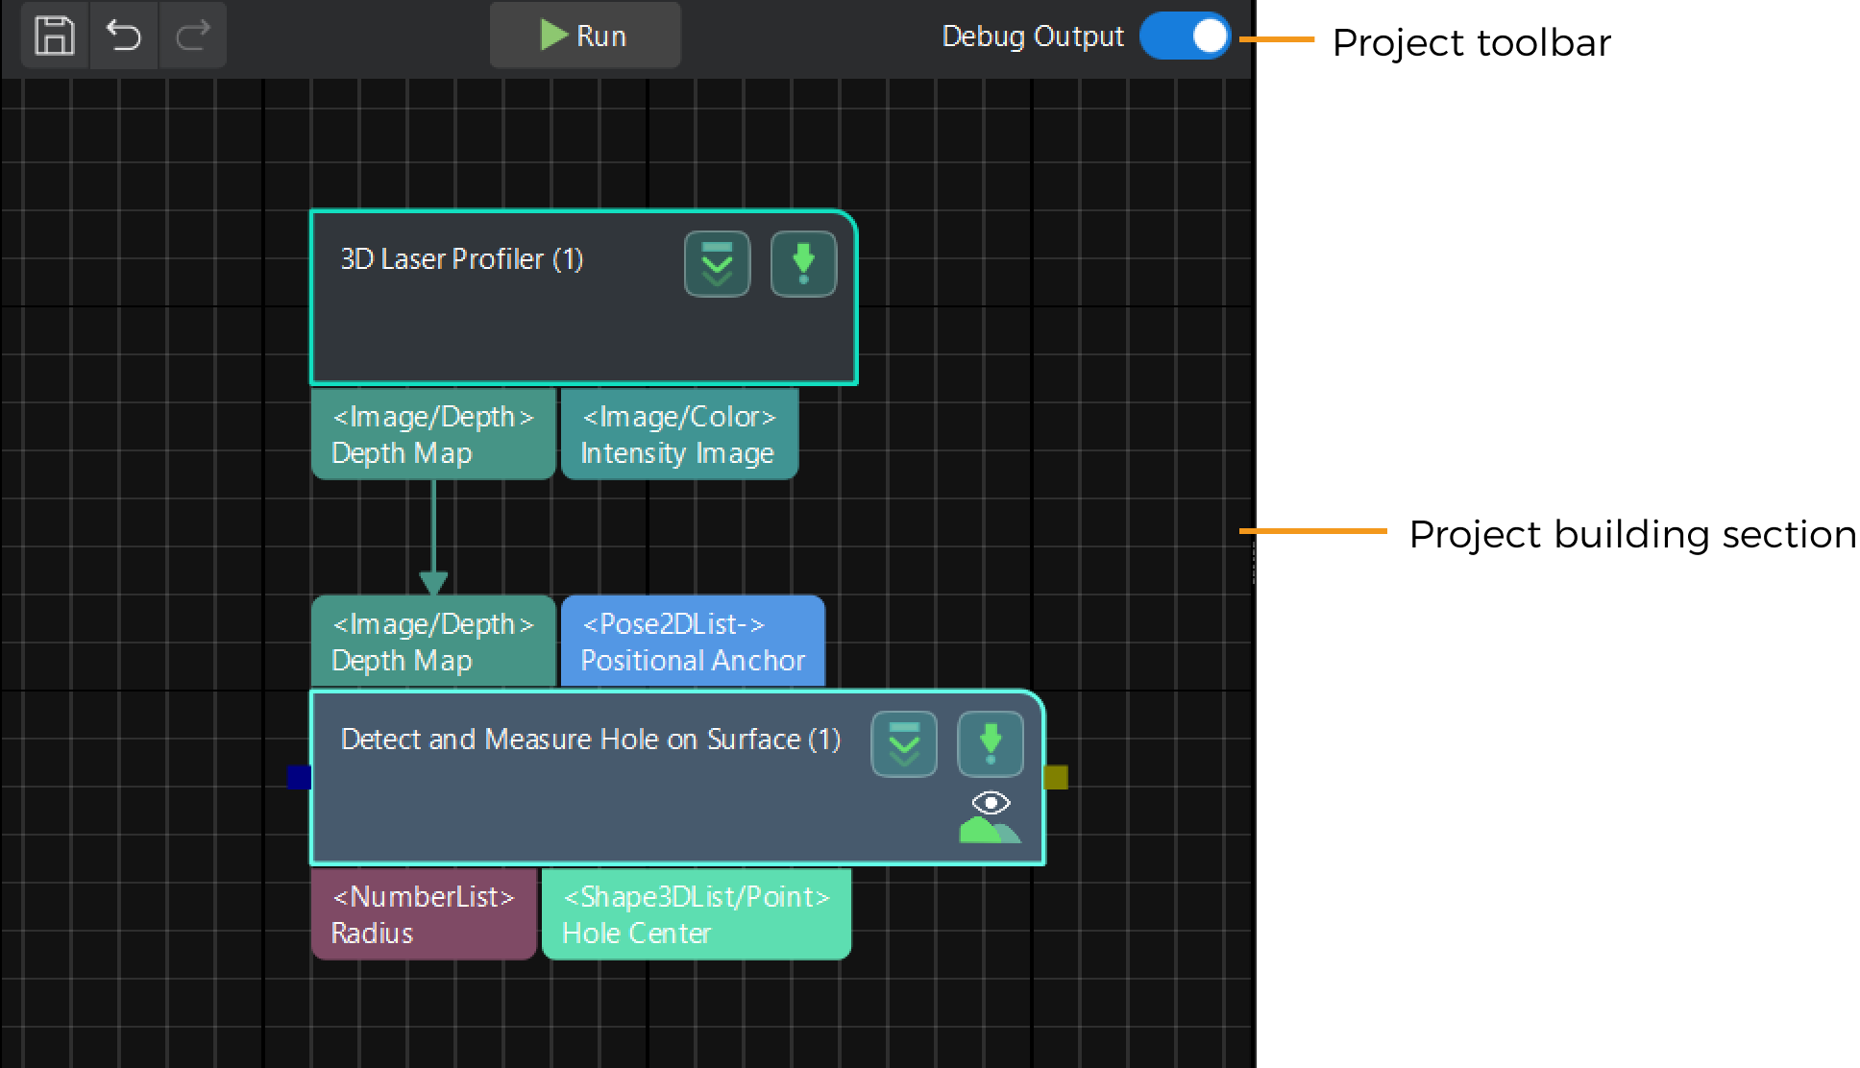The image size is (1860, 1068).
Task: Select the Detect and Measure Hole on Surface step
Action: 677,777
